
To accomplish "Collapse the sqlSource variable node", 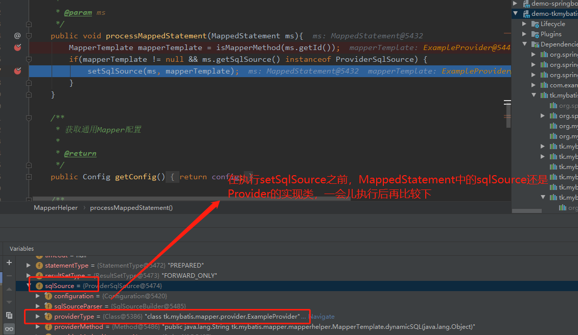I will (x=29, y=285).
